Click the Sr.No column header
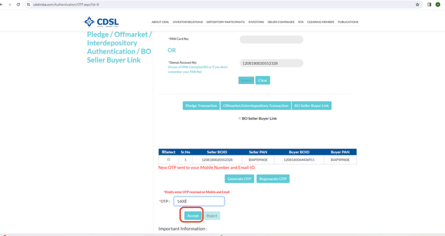445x236 pixels. pyautogui.click(x=185, y=152)
